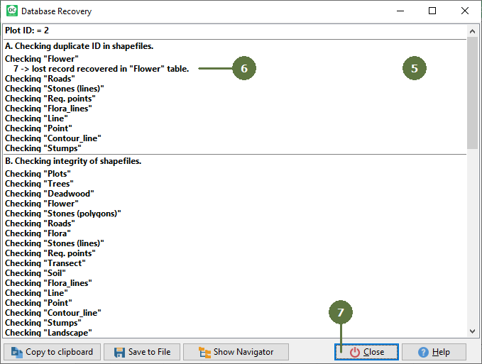482x364 pixels.
Task: Click the empty scrollbar track below the thumb
Action: [x=472, y=241]
